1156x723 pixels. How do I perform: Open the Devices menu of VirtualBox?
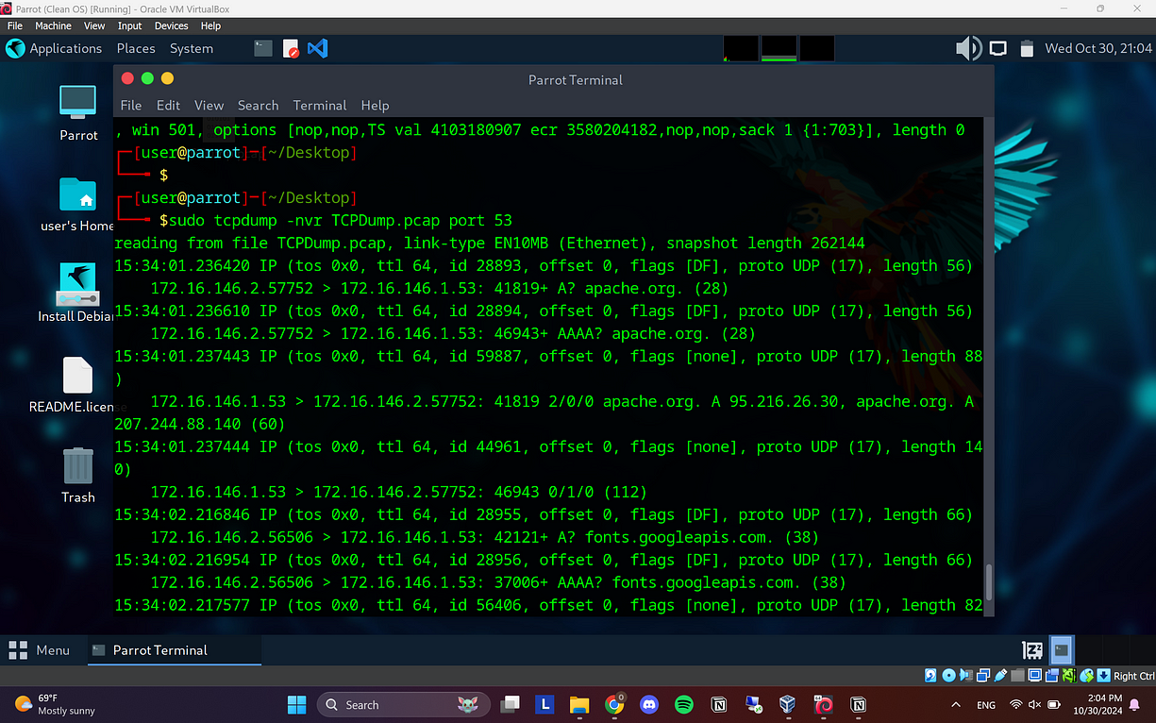click(x=171, y=25)
